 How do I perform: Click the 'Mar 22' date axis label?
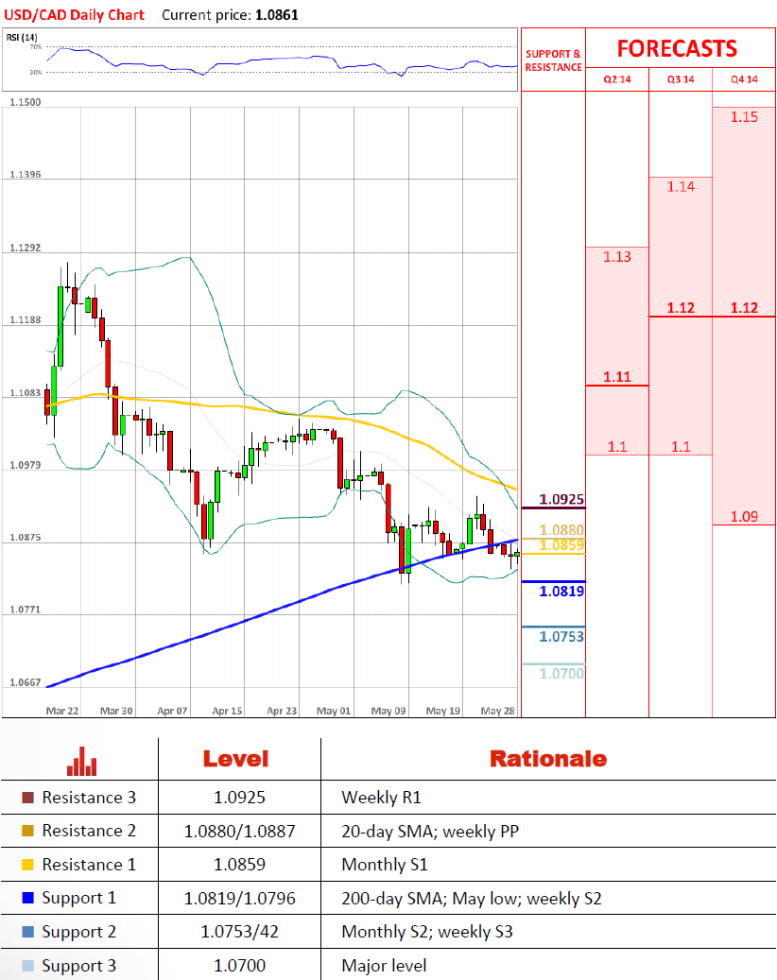pyautogui.click(x=62, y=711)
